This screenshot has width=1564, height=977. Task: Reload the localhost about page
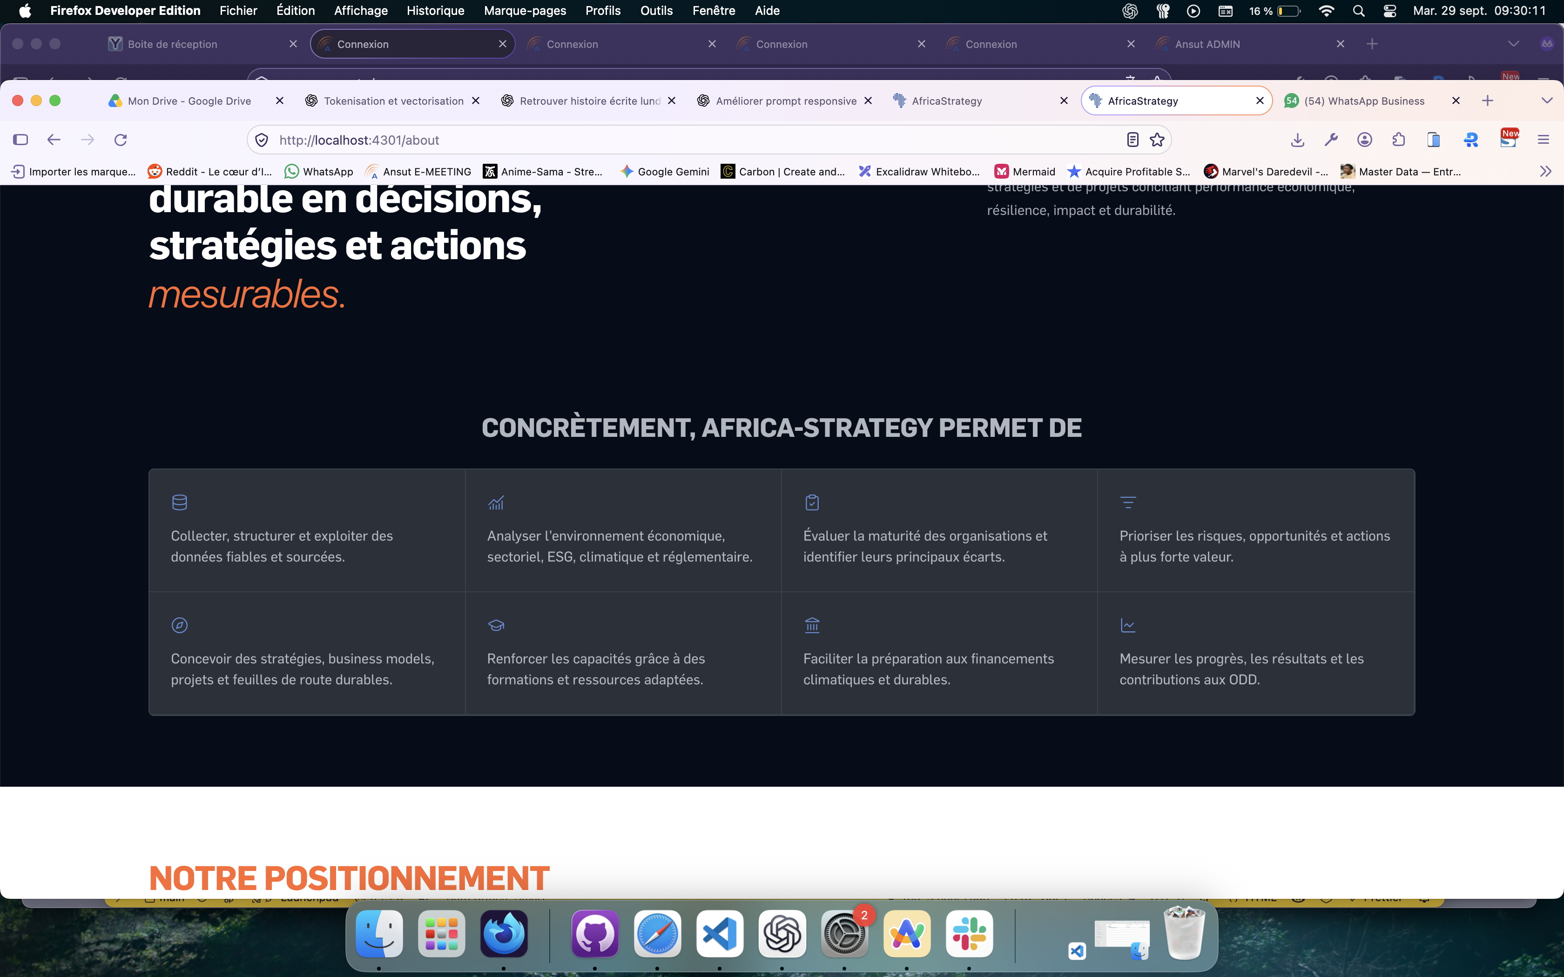tap(120, 140)
